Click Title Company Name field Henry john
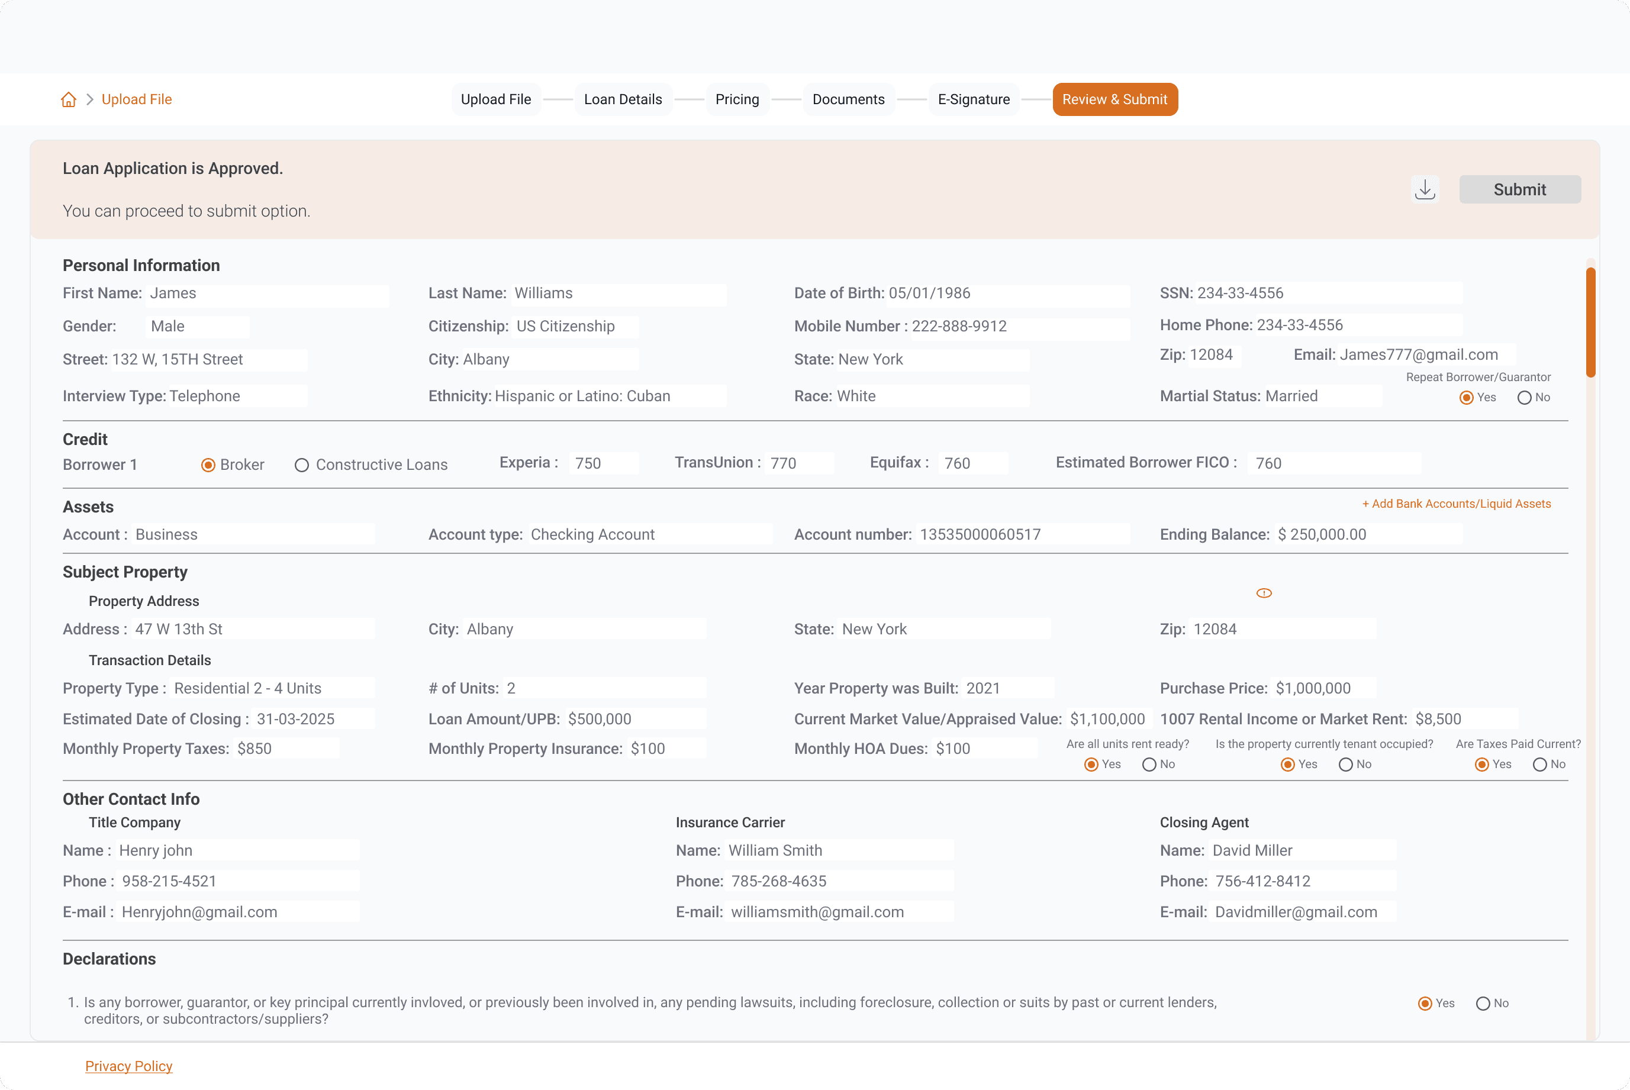 237,850
